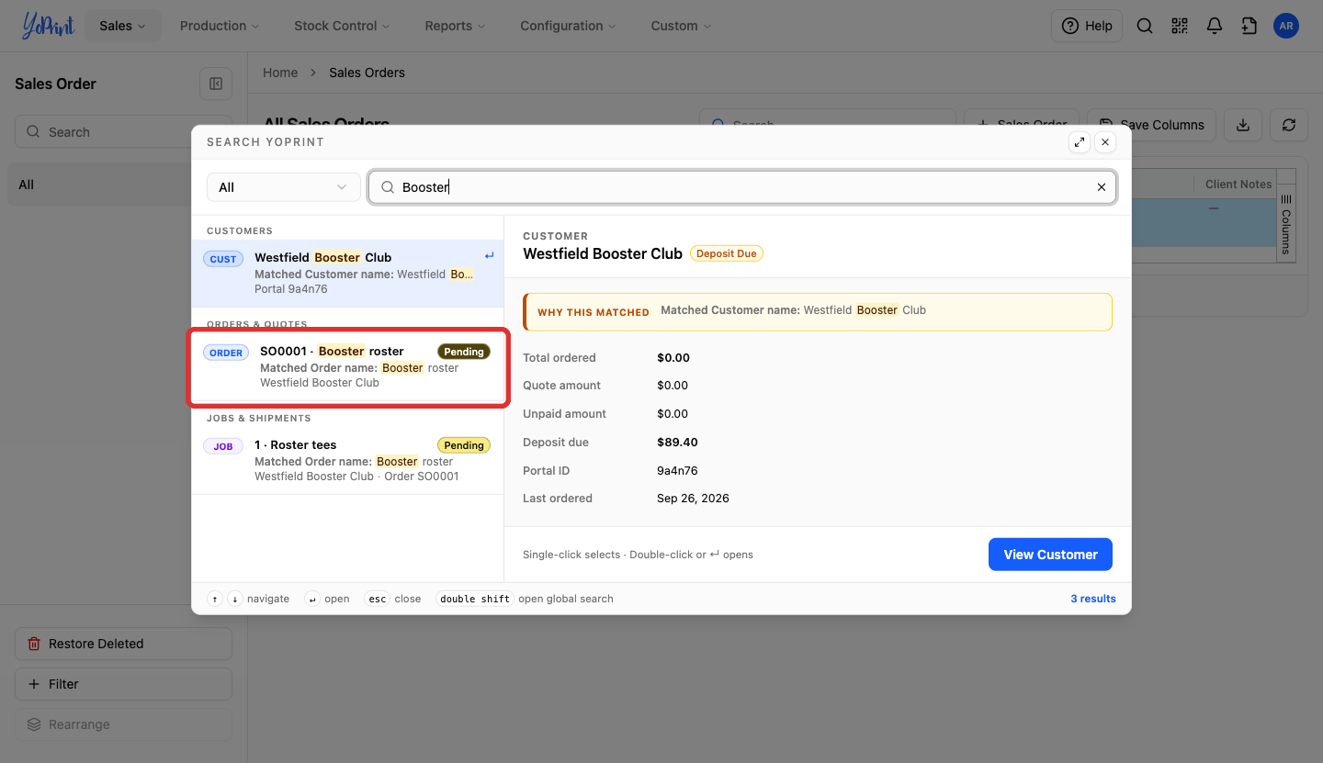
Task: Collapse the Sales Order sidebar panel
Action: 216,84
